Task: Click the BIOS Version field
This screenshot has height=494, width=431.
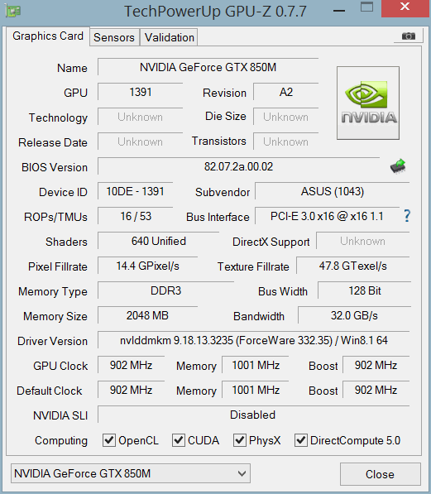Action: [x=238, y=166]
